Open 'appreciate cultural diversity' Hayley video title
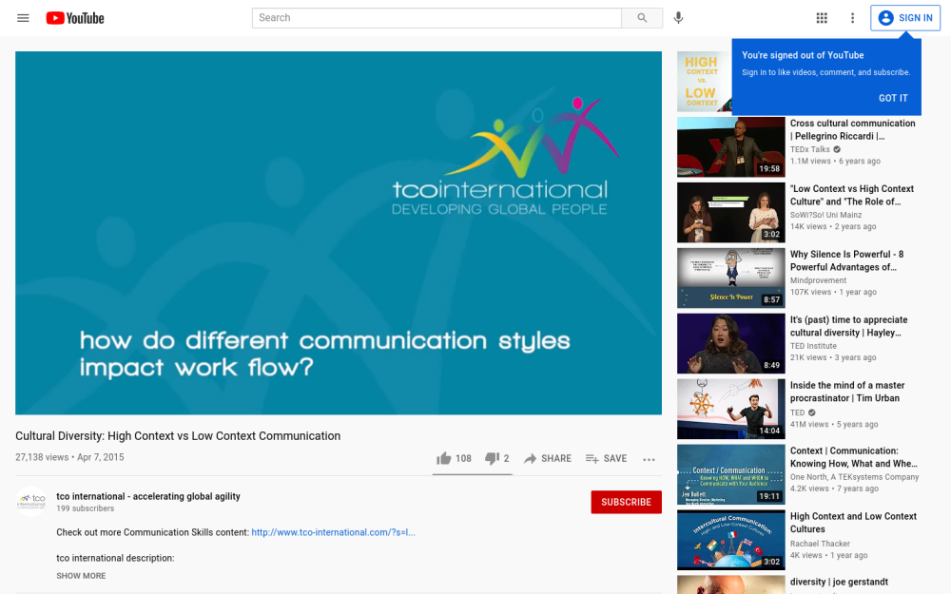The image size is (951, 594). click(848, 326)
